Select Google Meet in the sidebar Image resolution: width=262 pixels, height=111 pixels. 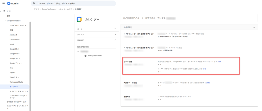[x=14, y=49]
